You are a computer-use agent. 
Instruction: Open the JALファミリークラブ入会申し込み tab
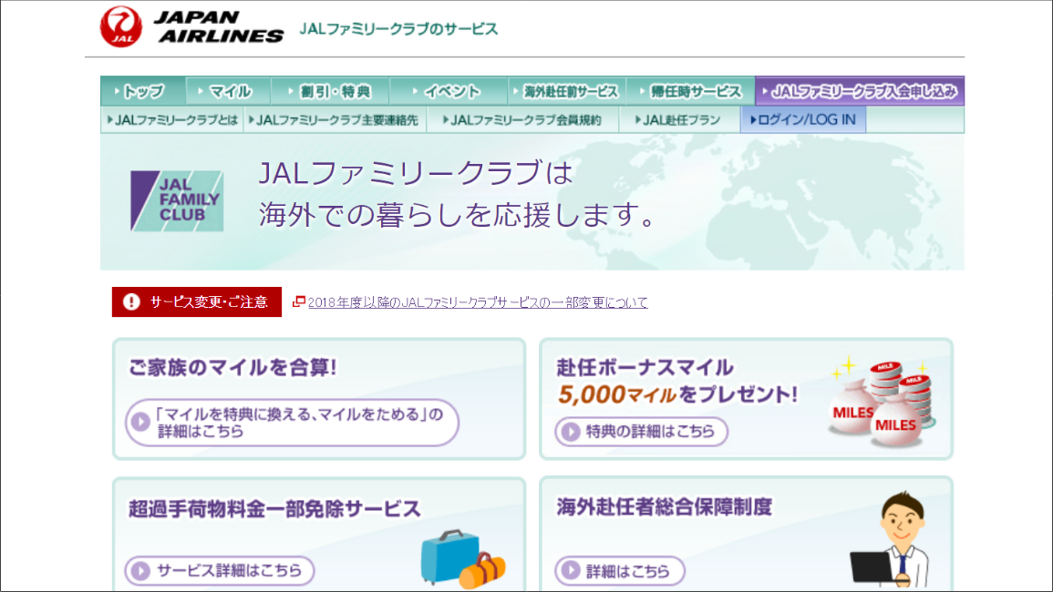(860, 90)
